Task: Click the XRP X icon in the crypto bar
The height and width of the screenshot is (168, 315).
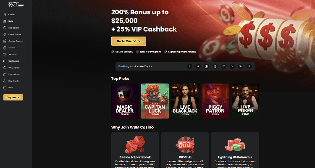Action: coord(232,66)
